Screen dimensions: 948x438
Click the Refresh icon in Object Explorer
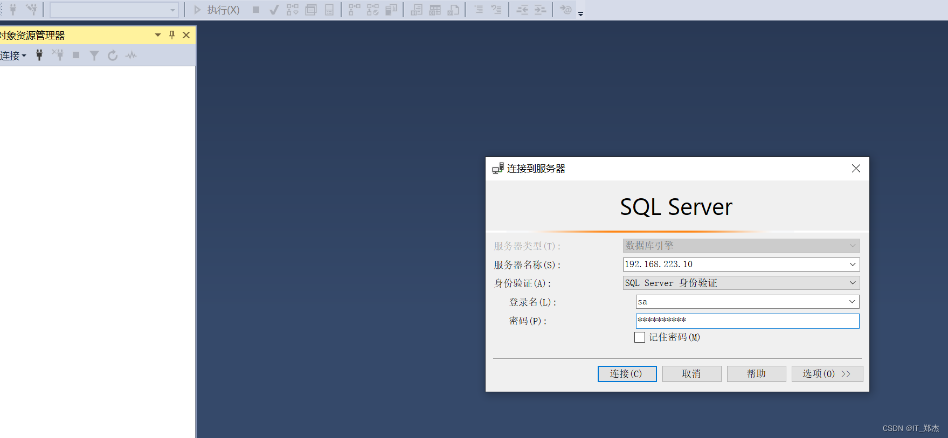point(113,55)
